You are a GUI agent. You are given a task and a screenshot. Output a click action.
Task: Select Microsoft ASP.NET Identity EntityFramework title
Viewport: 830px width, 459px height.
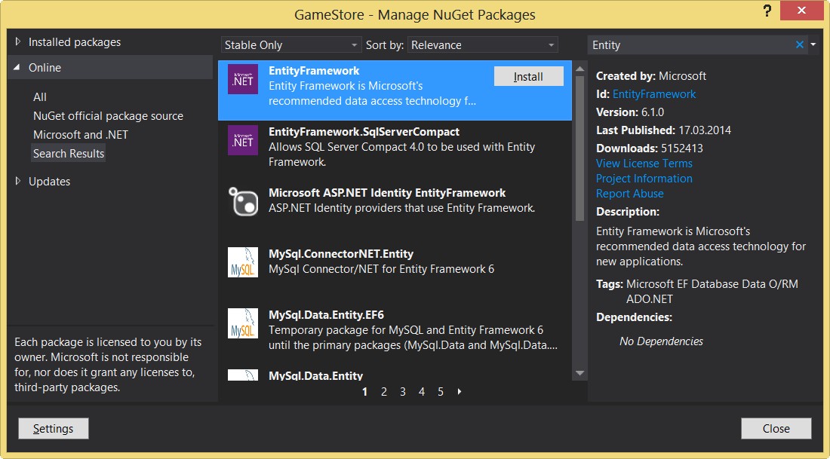(x=387, y=193)
